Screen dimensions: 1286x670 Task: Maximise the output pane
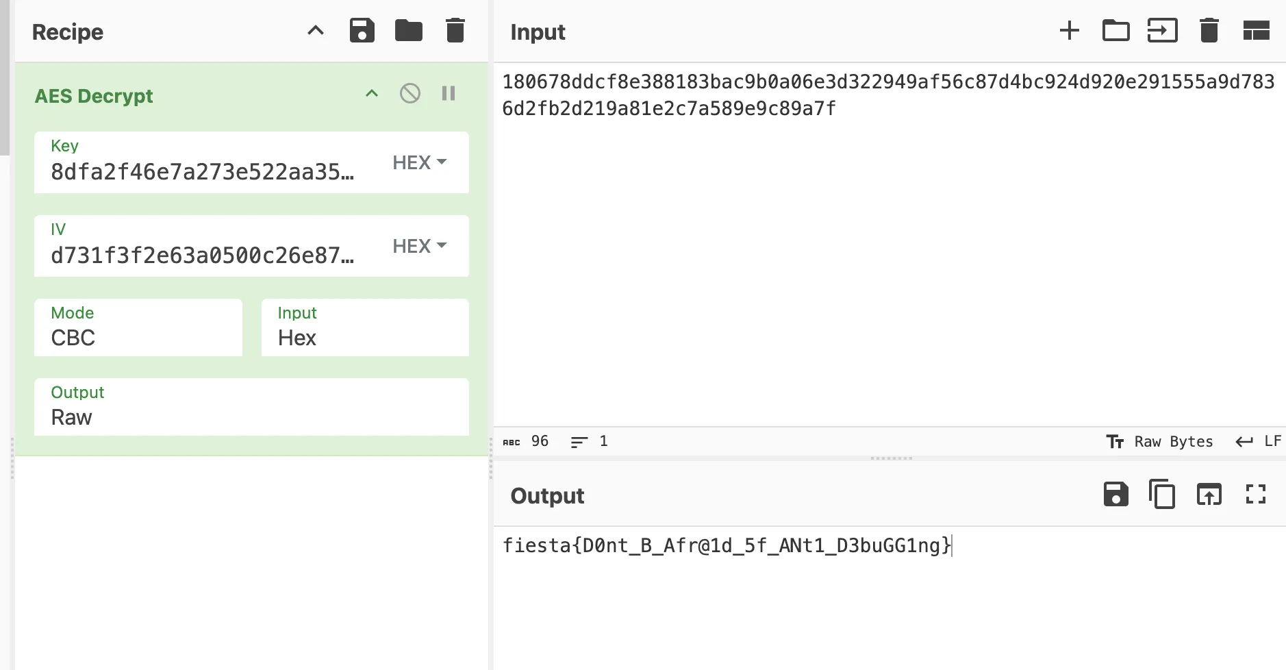pos(1255,494)
